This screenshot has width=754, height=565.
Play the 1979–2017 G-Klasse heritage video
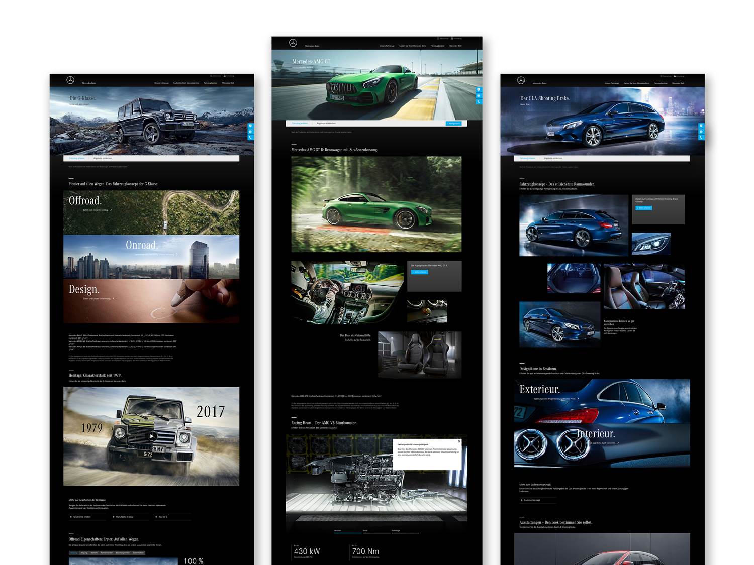152,436
